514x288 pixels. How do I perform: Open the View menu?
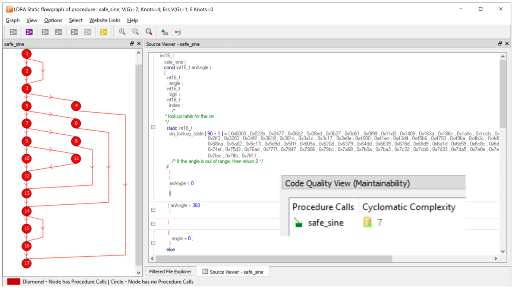coord(32,20)
